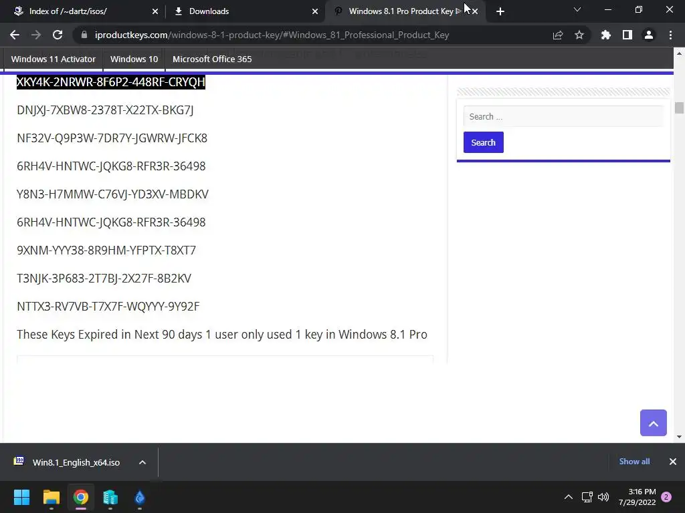
Task: Open the Chrome profile avatar
Action: [649, 35]
